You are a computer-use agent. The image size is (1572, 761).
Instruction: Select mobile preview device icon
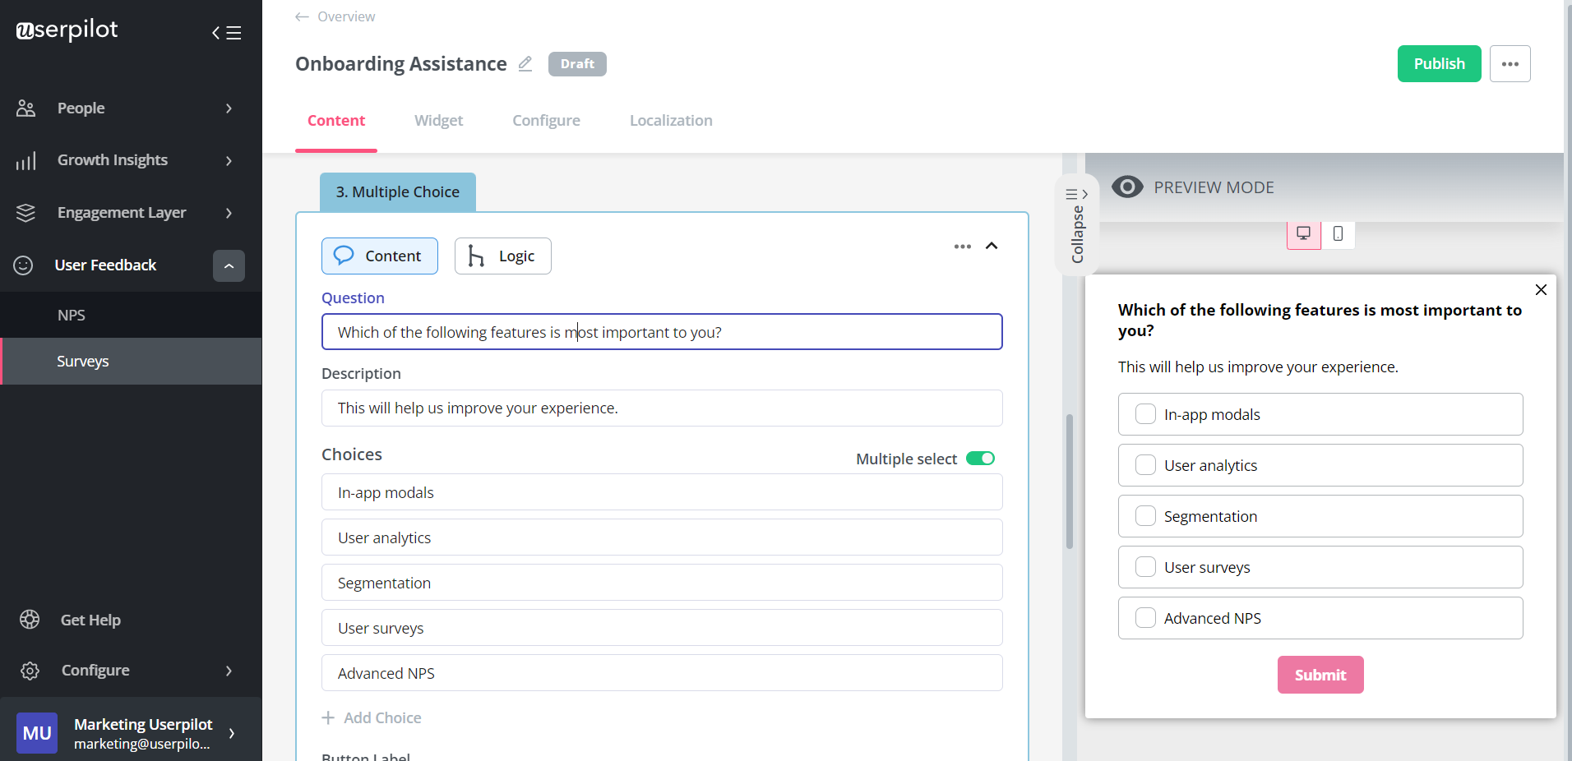[1339, 234]
